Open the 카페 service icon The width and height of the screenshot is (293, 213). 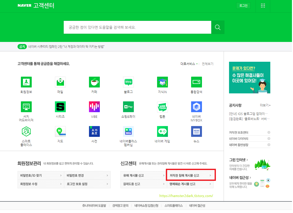[94, 82]
